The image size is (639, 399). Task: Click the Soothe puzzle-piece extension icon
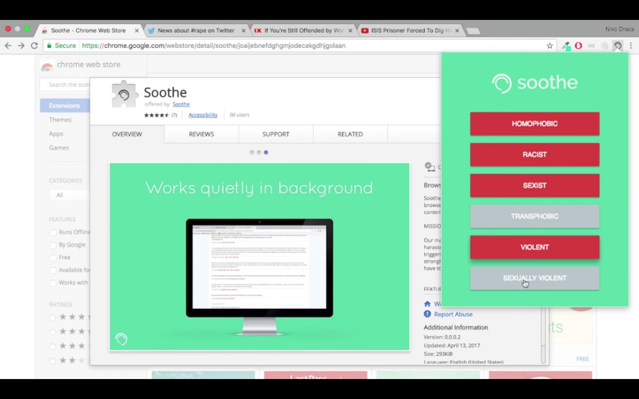click(x=125, y=94)
